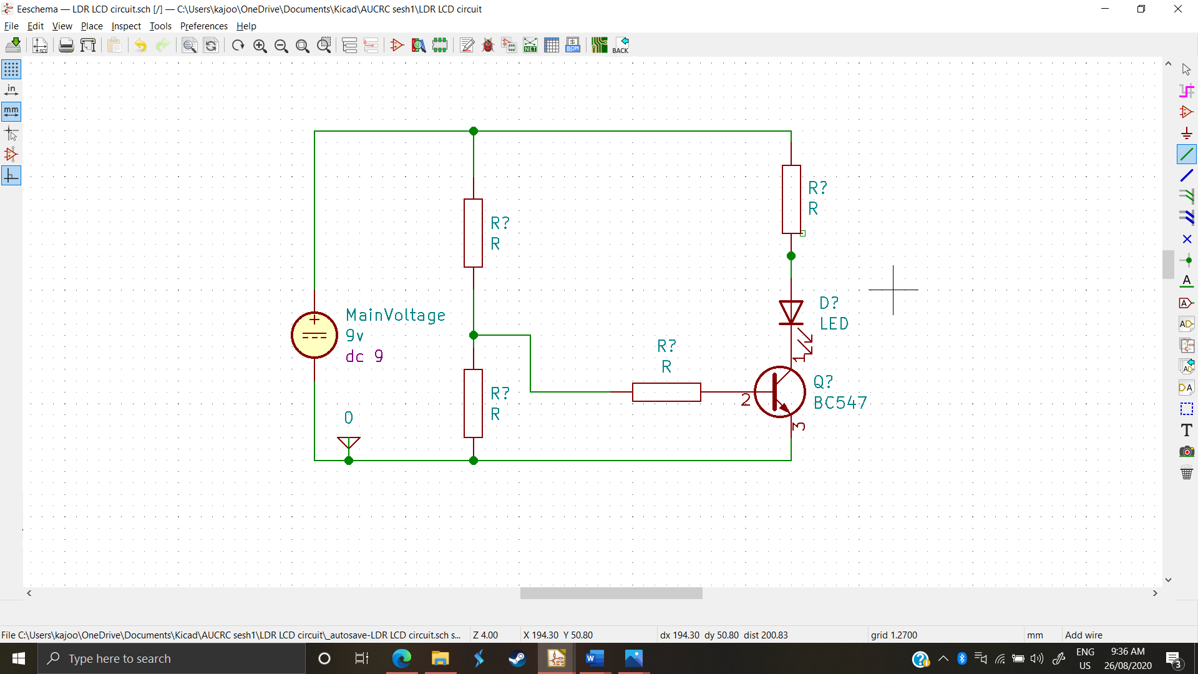Click the Undo button
This screenshot has height=674, width=1198.
pyautogui.click(x=140, y=45)
